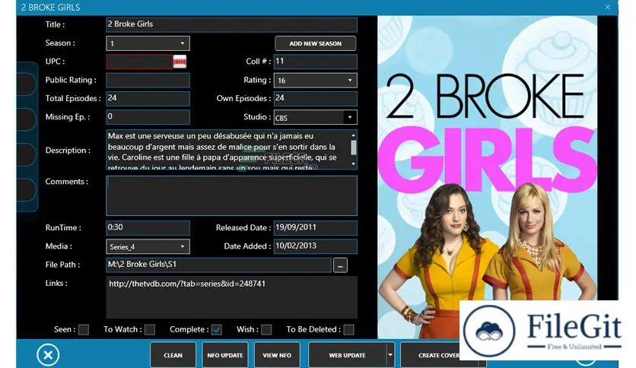The image size is (636, 368).
Task: Click the description scrollbar thumb
Action: (353, 148)
